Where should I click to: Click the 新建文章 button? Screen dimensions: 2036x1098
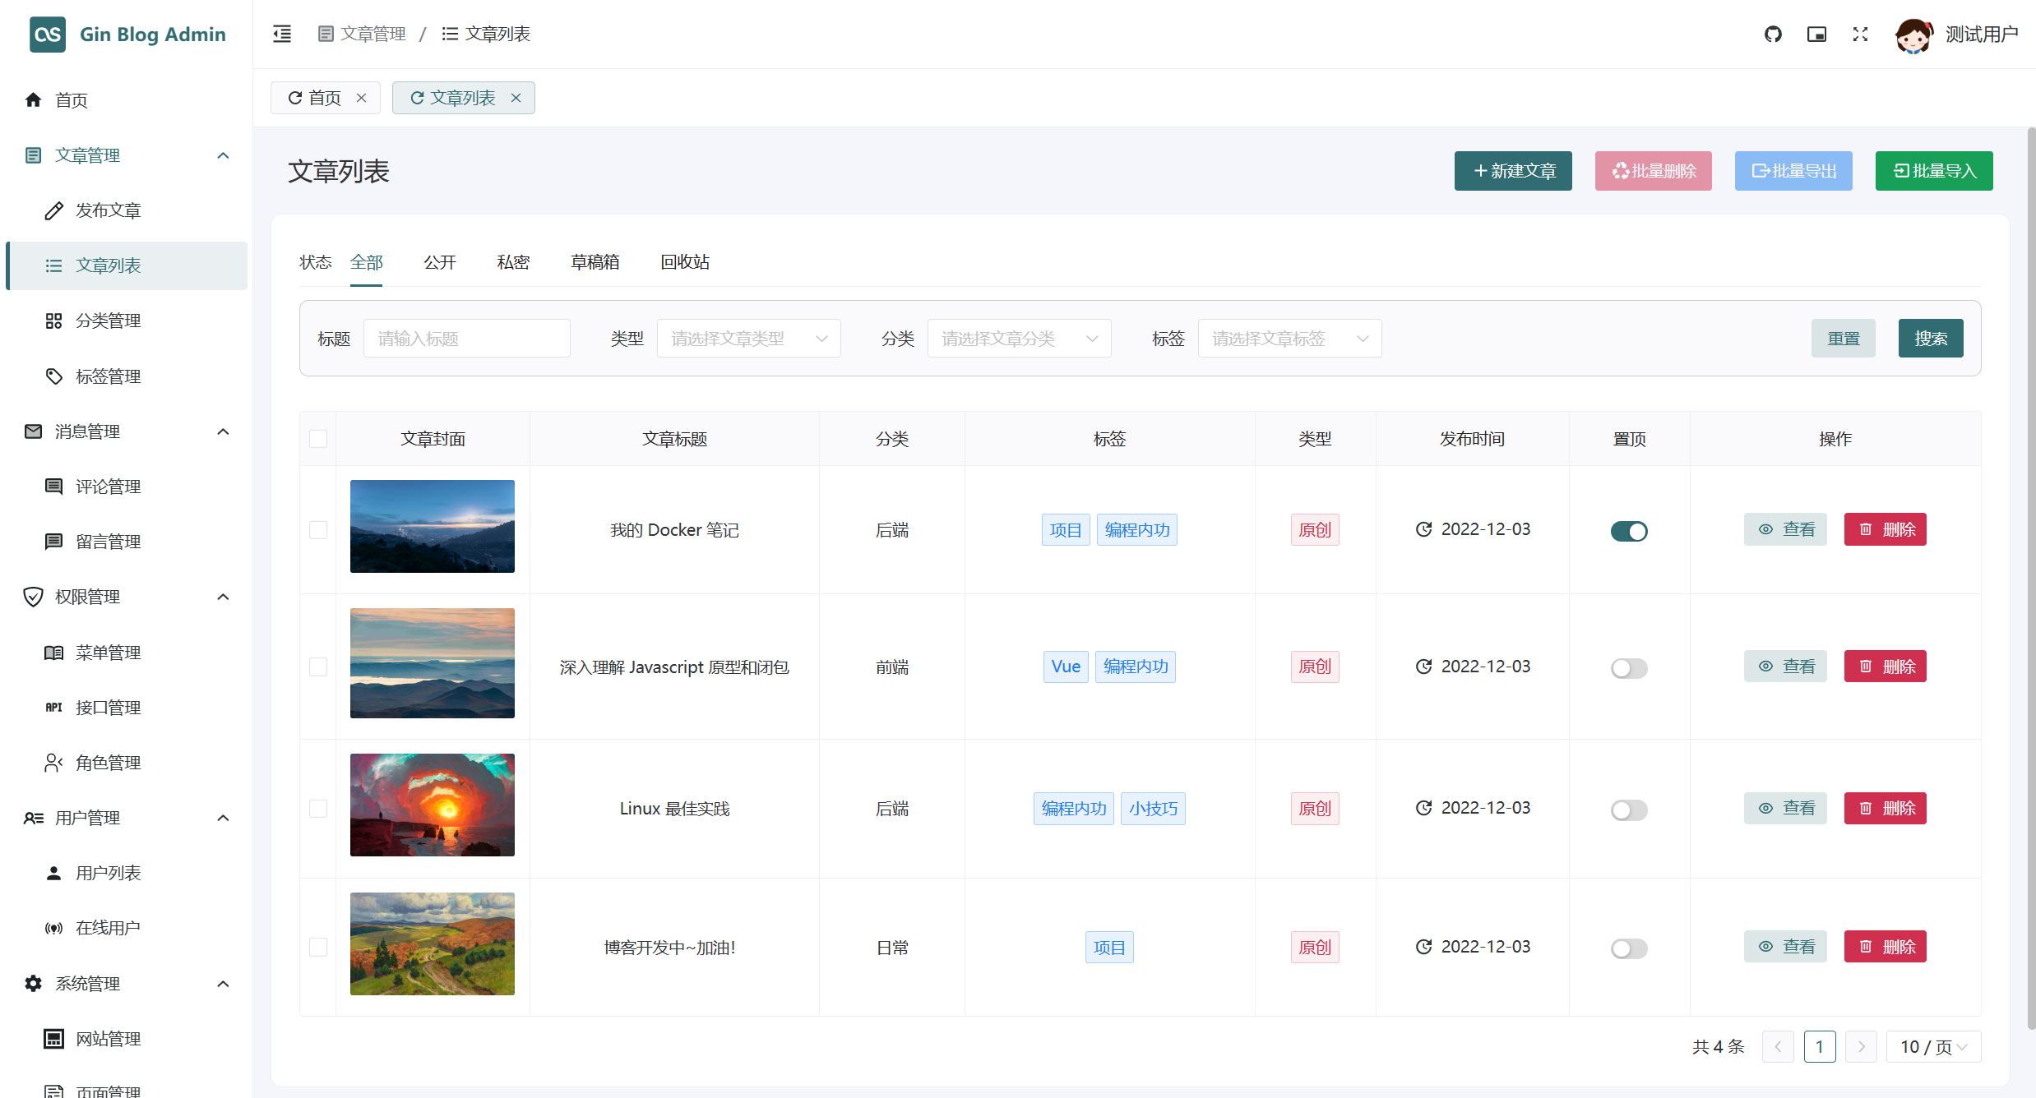pyautogui.click(x=1513, y=171)
